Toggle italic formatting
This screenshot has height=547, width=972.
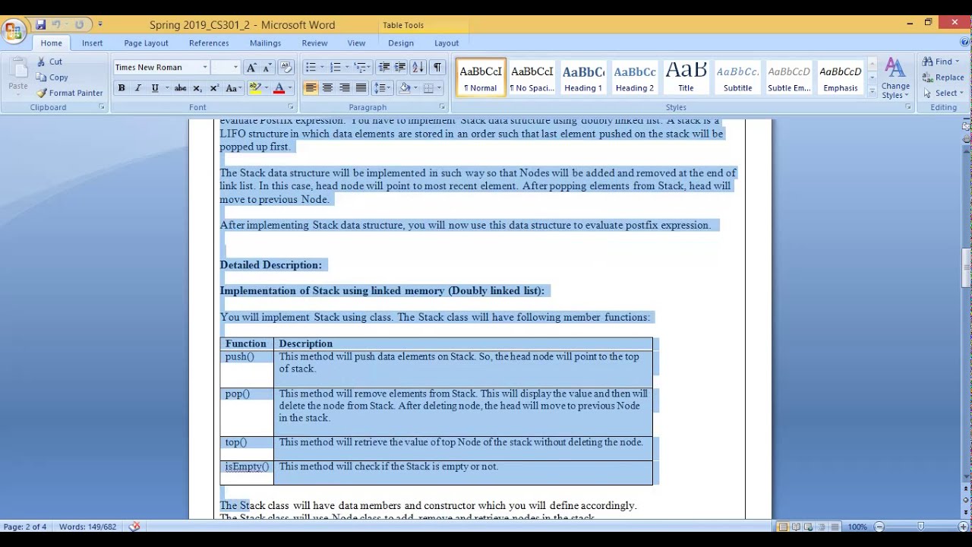pyautogui.click(x=137, y=88)
